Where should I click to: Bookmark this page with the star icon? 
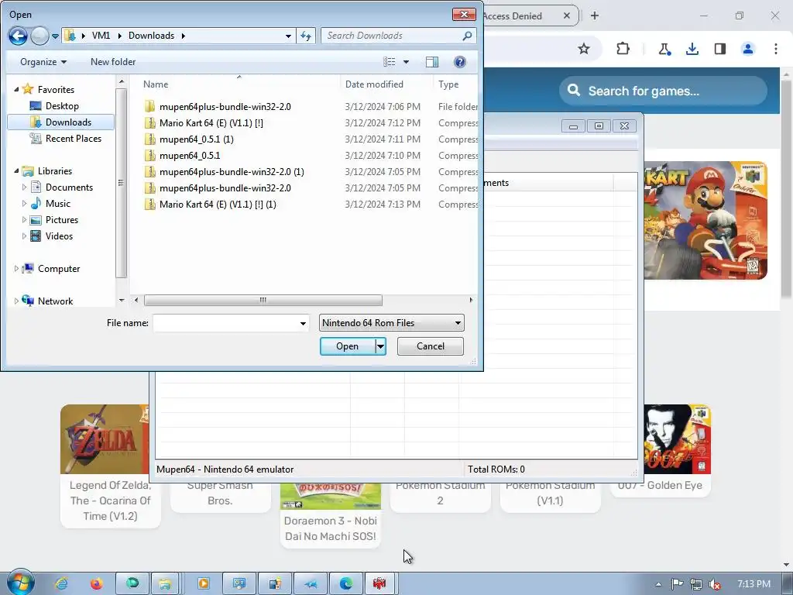584,49
